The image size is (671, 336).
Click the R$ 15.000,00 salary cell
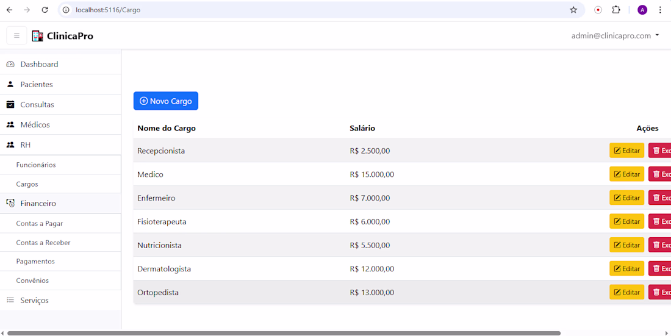point(372,174)
